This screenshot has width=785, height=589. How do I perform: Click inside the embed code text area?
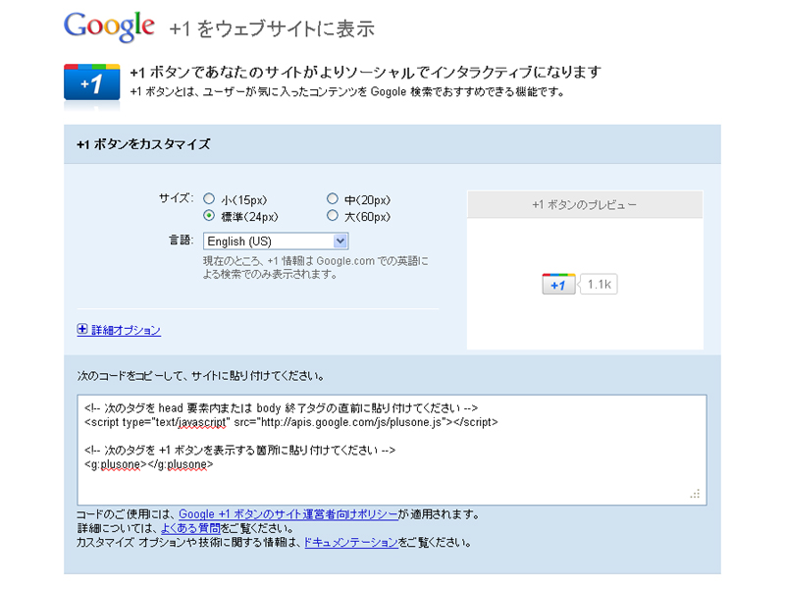[x=392, y=450]
